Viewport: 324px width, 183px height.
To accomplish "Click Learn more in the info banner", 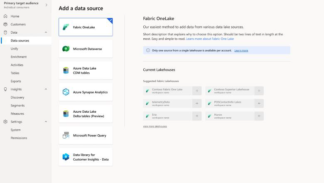I will (x=241, y=50).
